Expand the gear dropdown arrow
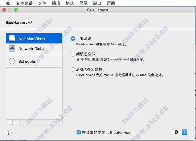This screenshot has height=141, width=196. click(x=184, y=132)
